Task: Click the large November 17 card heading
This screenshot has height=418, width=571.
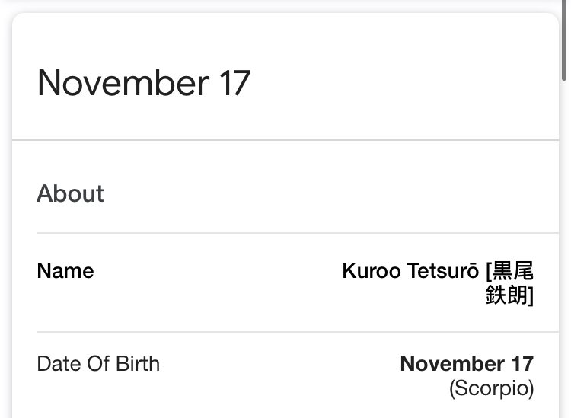Action: pos(144,83)
